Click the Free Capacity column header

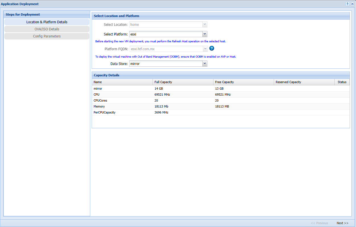pos(243,82)
